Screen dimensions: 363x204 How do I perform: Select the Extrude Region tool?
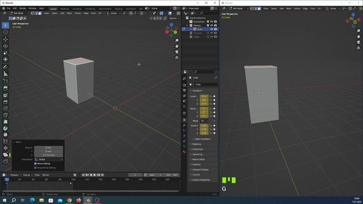(5, 88)
